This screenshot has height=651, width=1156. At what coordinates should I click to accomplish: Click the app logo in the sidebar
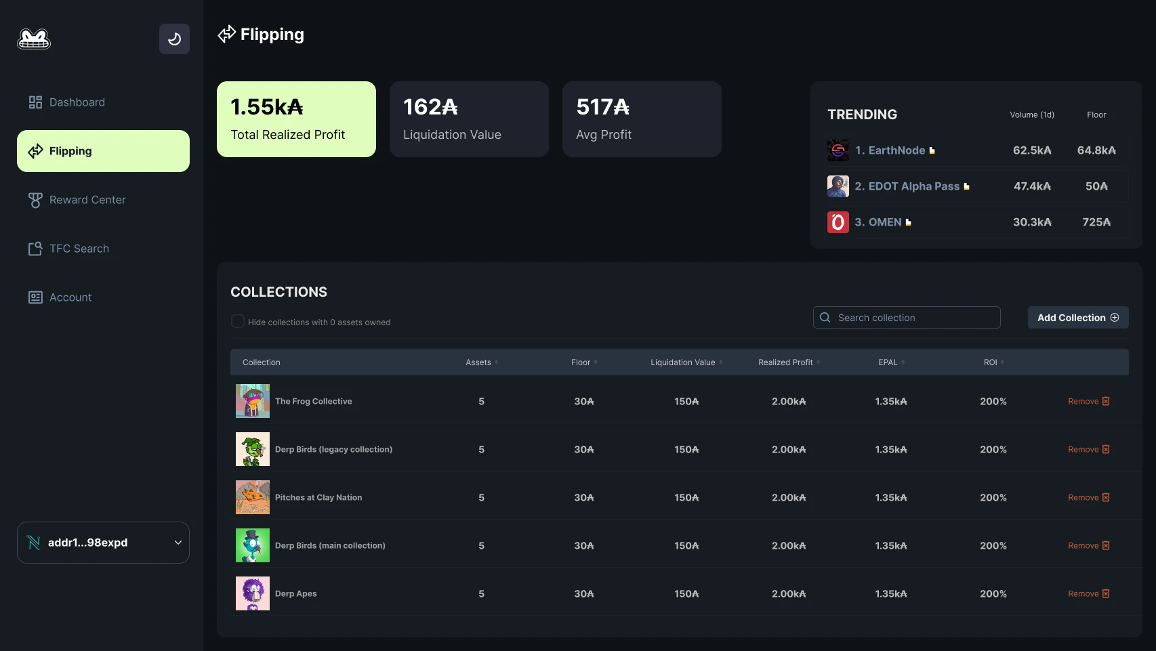point(34,39)
